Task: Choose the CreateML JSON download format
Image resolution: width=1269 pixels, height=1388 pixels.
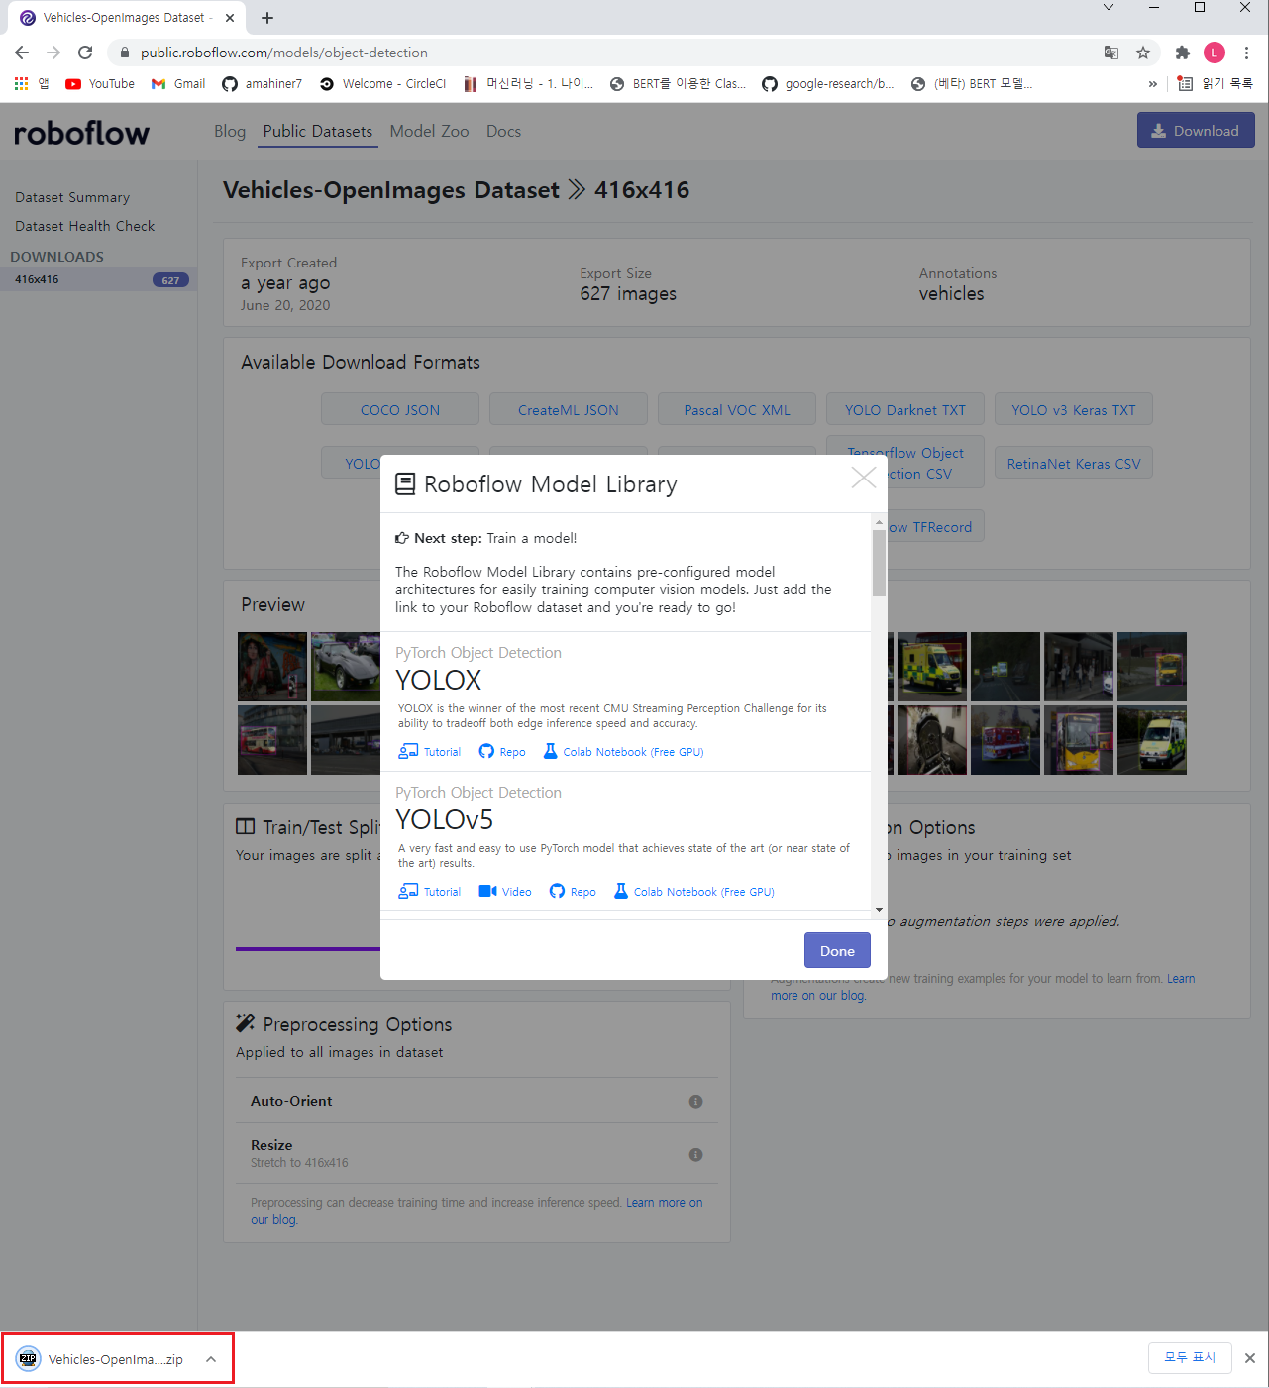Action: pos(569,409)
